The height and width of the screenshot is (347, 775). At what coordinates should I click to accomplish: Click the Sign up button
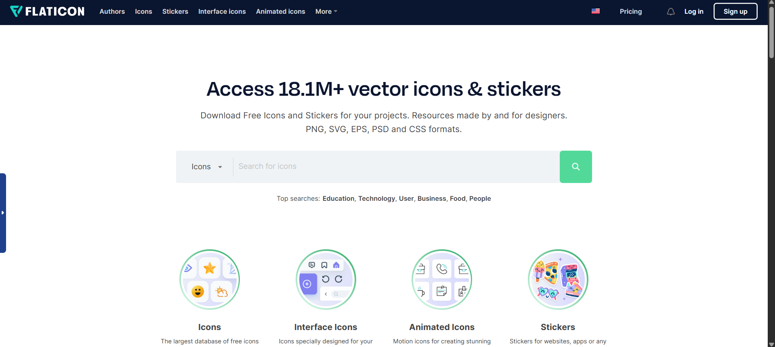tap(735, 11)
